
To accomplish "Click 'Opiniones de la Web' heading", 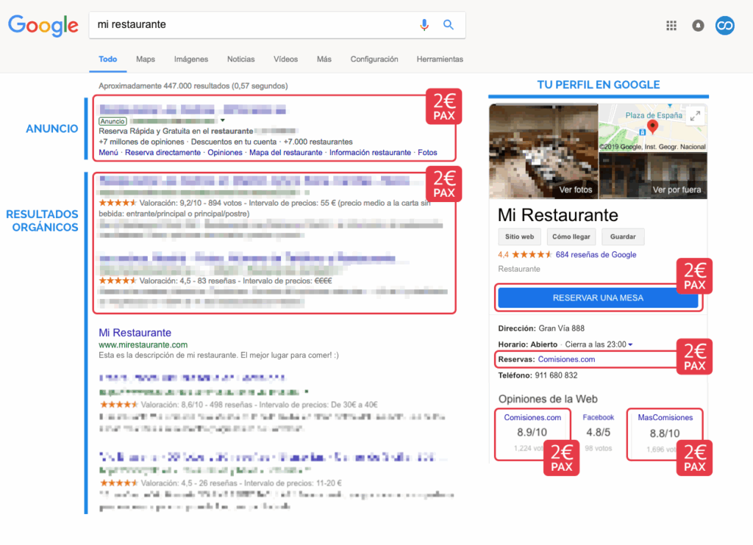I will 548,399.
